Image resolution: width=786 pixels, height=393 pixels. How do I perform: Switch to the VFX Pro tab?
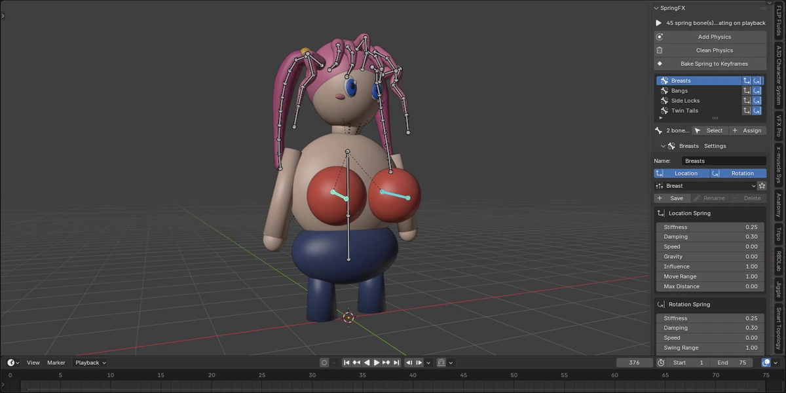pyautogui.click(x=779, y=126)
